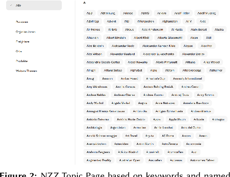Screen dimensions: 230x177
Task: Open the Apple Watch topic
Action: pos(177,119)
